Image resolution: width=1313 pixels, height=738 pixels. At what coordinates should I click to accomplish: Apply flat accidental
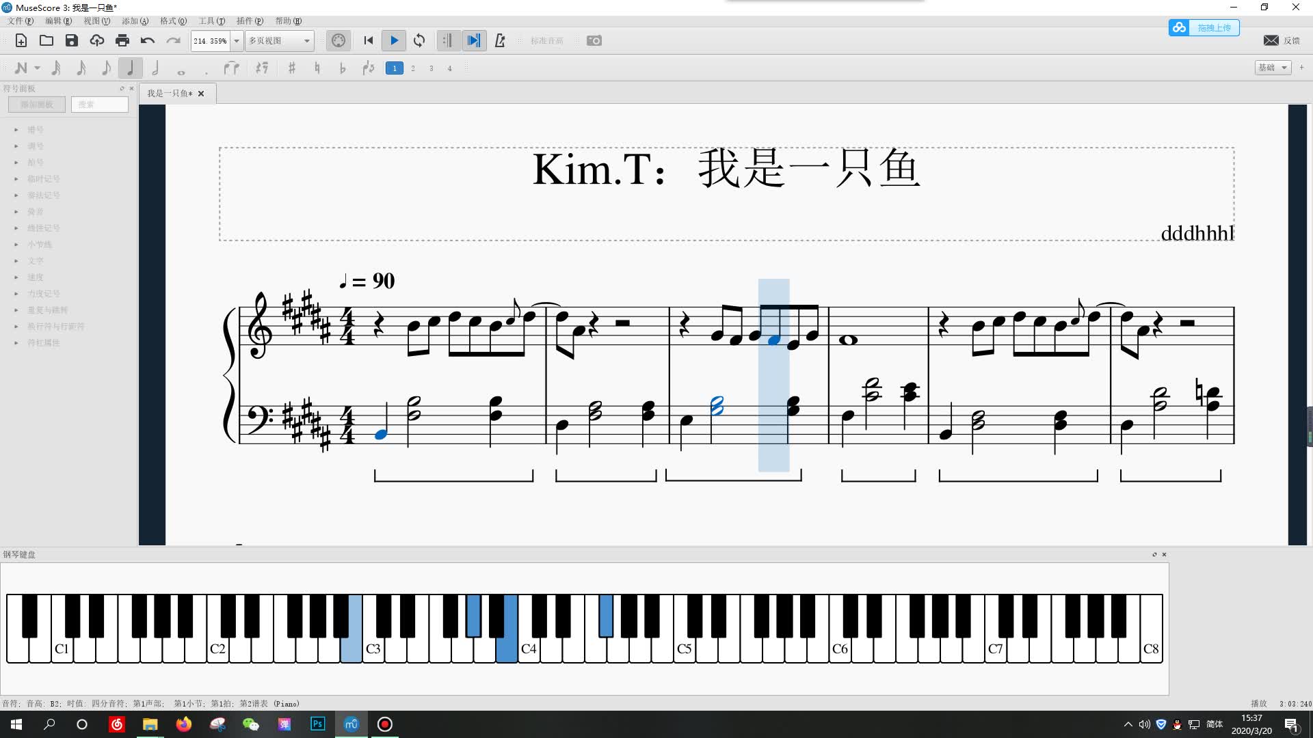pyautogui.click(x=343, y=68)
